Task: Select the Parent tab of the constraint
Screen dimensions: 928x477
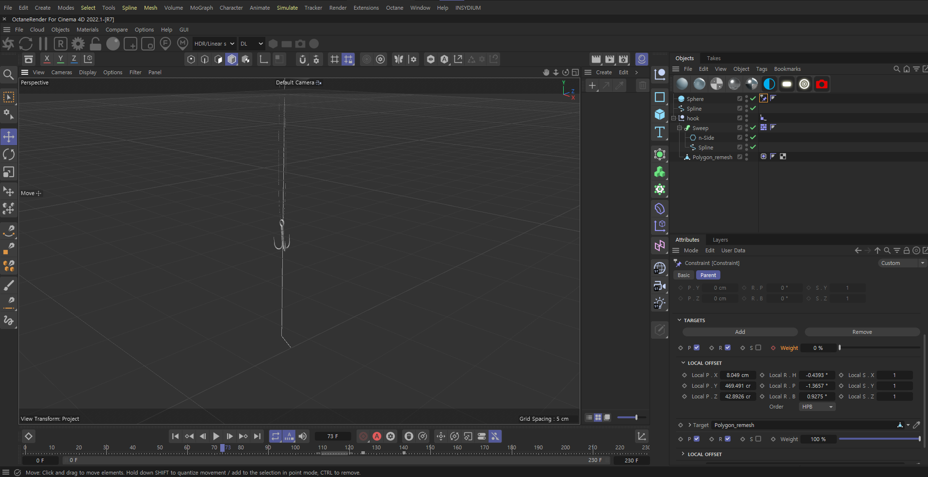Action: 708,275
